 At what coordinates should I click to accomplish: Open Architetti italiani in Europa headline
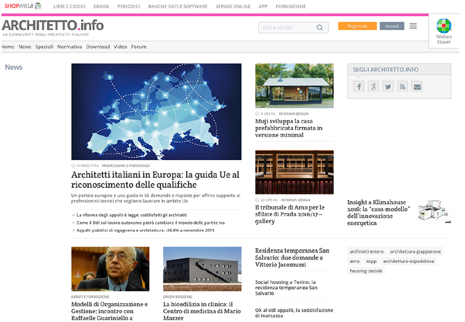tap(155, 179)
